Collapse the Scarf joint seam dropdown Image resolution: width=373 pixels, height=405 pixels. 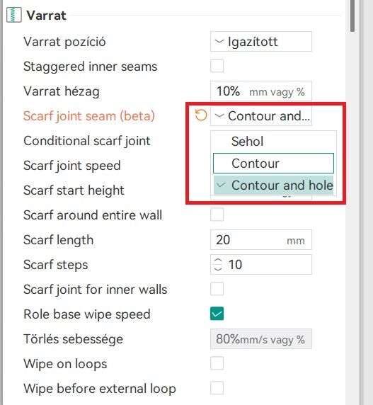[x=261, y=115]
